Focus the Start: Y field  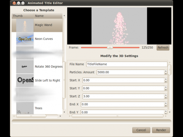123,88
